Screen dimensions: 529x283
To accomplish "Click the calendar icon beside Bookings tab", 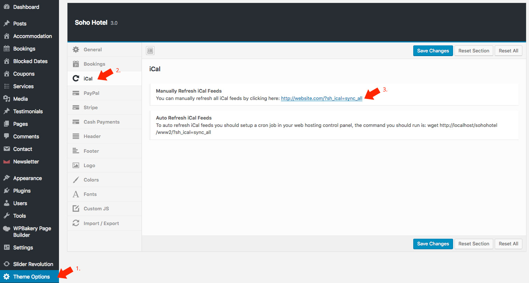I will tap(76, 64).
